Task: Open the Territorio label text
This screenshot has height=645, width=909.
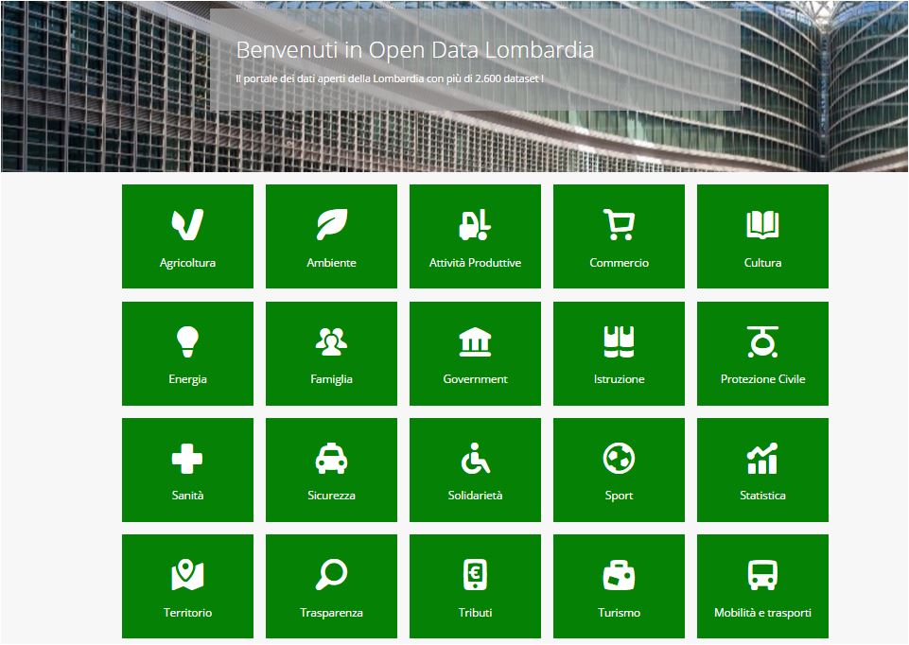Action: click(x=187, y=613)
